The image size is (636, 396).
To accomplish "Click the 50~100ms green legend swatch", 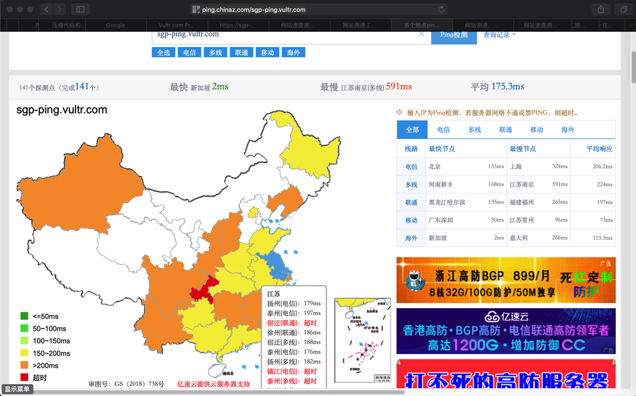I will click(24, 329).
